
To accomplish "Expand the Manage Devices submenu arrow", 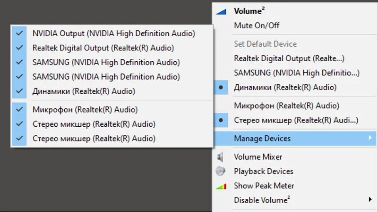I will pyautogui.click(x=369, y=139).
